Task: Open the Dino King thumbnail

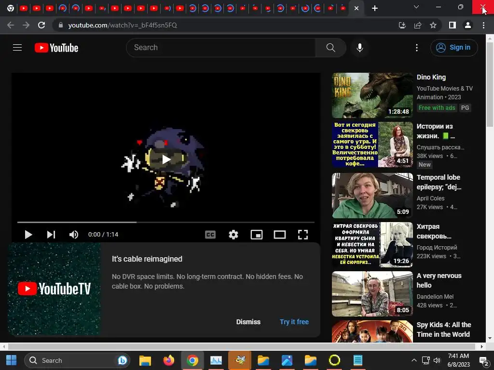Action: 372,95
